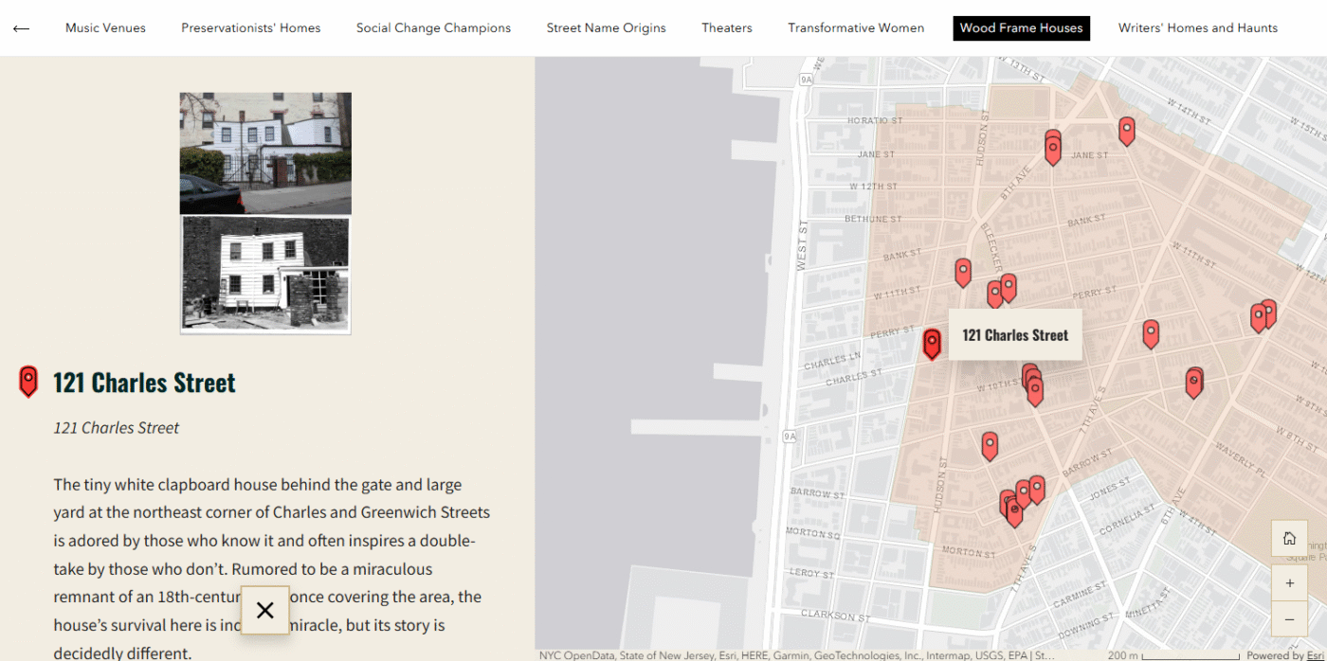Switch to Preservationists' Homes tab
This screenshot has height=661, width=1327.
(x=251, y=28)
